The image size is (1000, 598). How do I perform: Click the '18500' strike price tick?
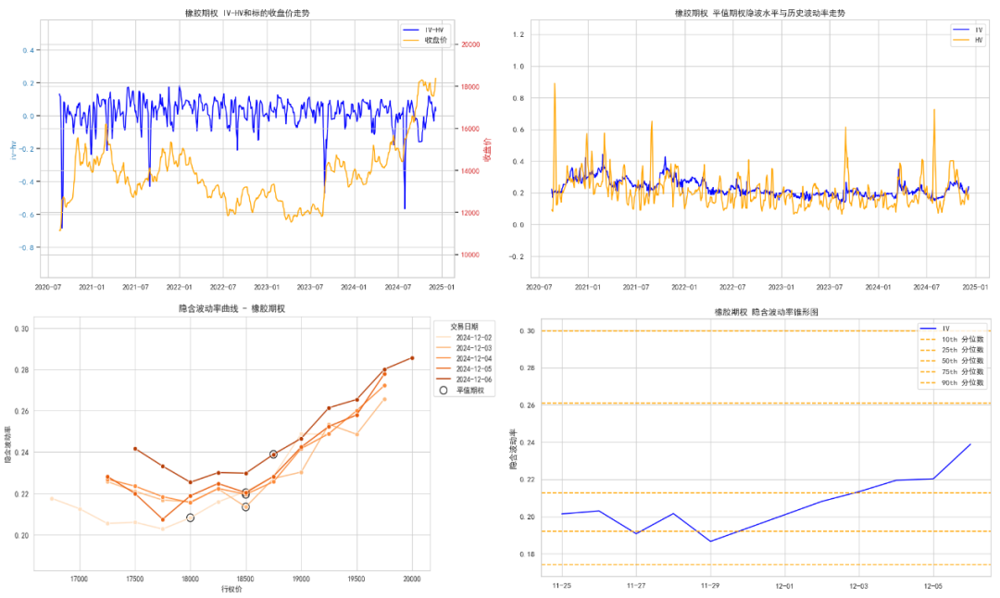(x=245, y=579)
